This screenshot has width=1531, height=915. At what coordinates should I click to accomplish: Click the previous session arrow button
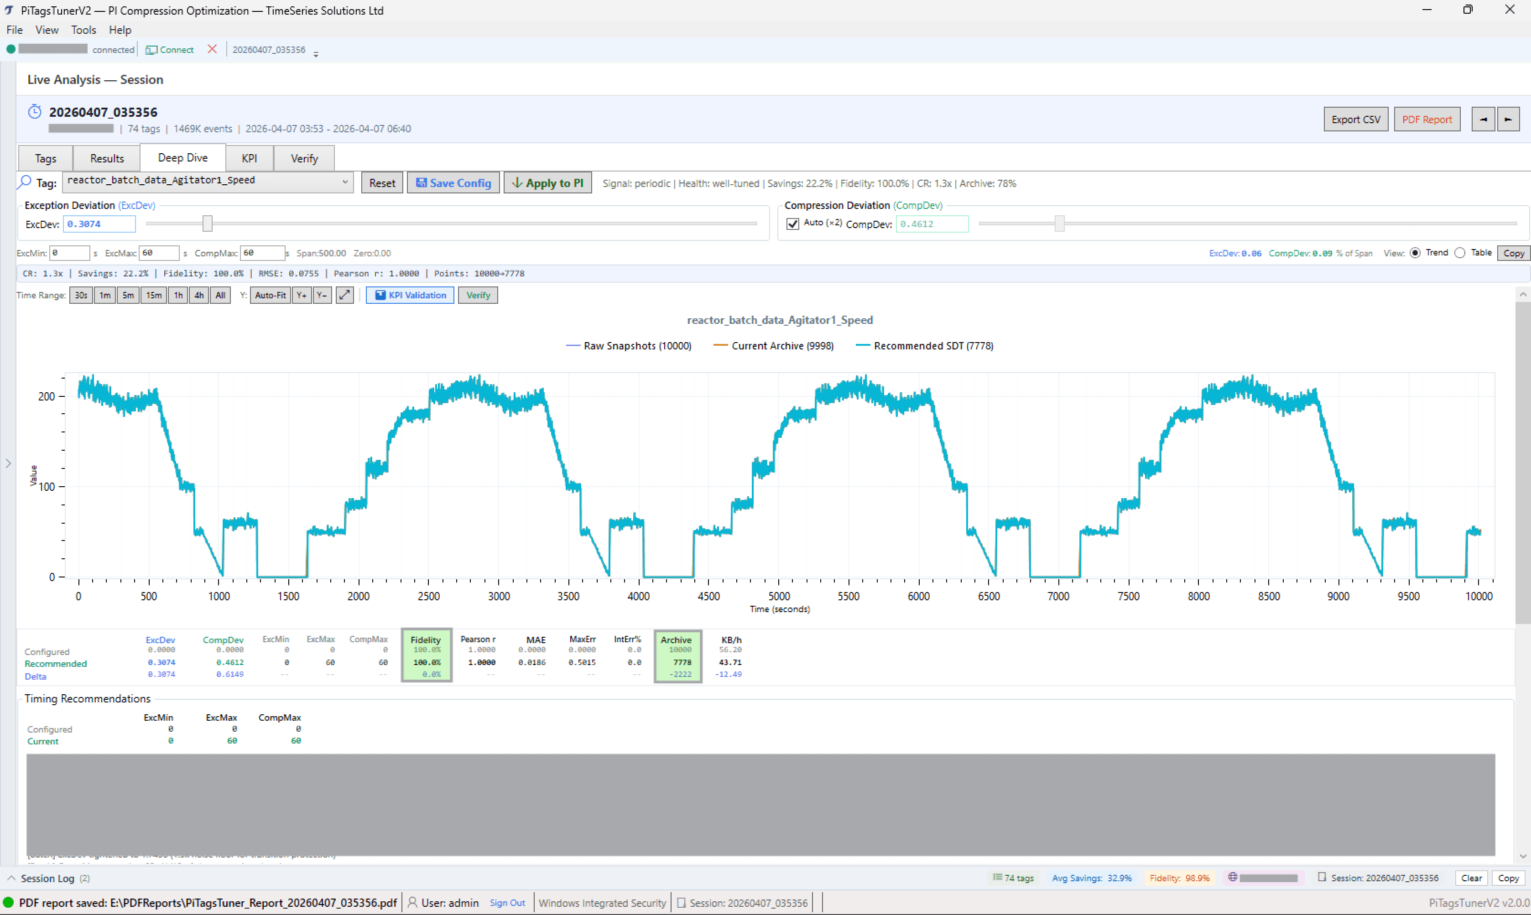tap(1483, 120)
